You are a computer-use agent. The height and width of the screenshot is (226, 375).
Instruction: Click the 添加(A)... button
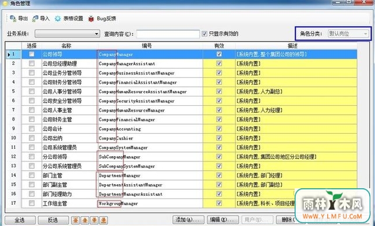(x=189, y=220)
